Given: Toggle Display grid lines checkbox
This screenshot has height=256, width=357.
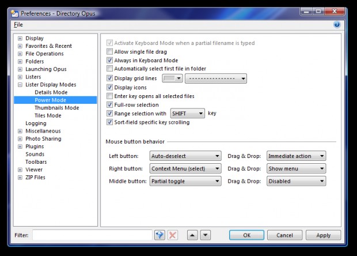Looking at the screenshot, I should [109, 78].
